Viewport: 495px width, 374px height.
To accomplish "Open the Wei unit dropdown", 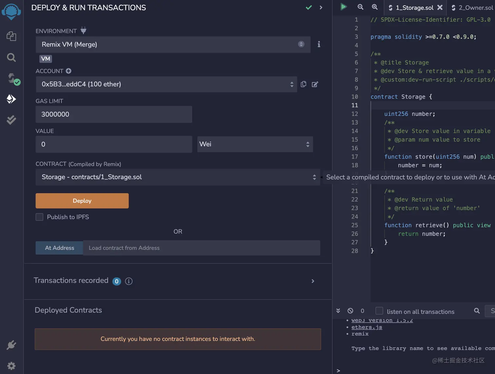I will click(x=255, y=144).
